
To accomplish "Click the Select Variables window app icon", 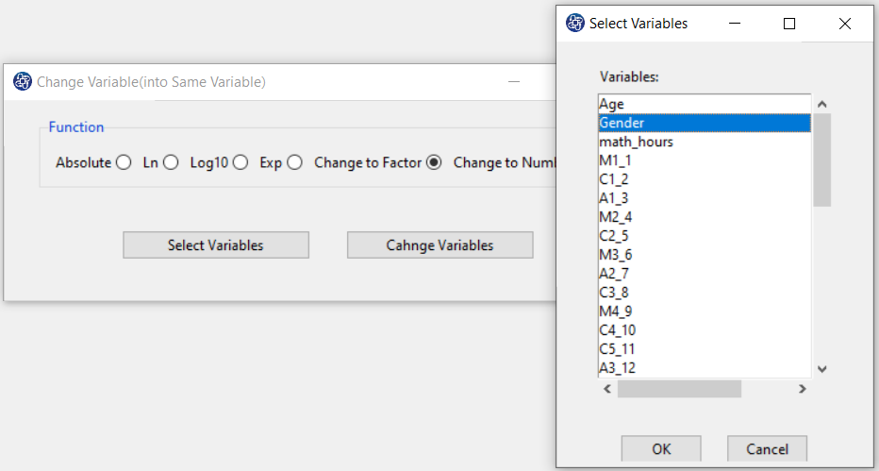I will [x=575, y=23].
